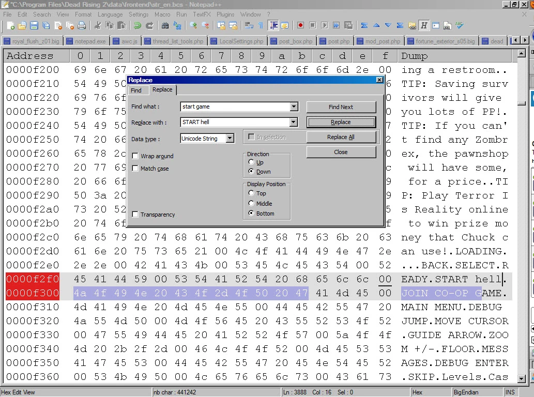This screenshot has height=397, width=534.
Task: Click the vertical scrollbar thumb
Action: tap(522, 103)
